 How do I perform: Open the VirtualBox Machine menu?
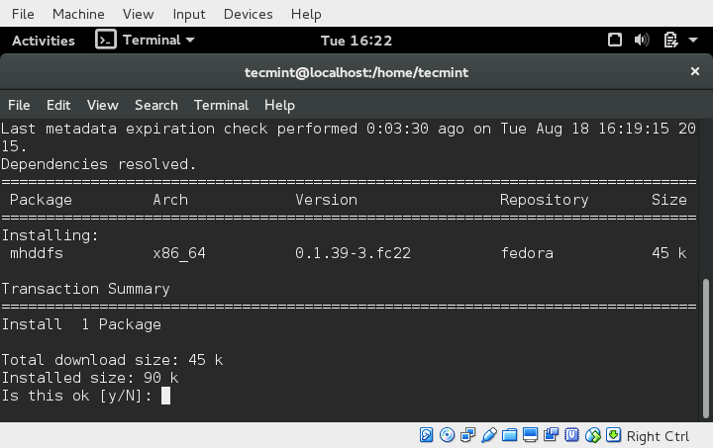coord(78,14)
